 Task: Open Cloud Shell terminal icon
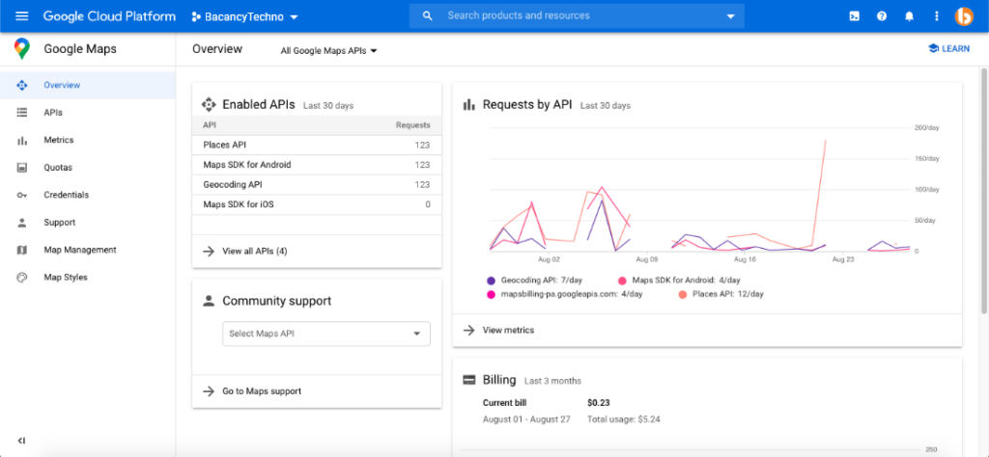[x=854, y=16]
